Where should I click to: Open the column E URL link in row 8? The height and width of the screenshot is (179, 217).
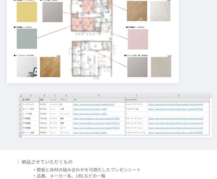90,133
